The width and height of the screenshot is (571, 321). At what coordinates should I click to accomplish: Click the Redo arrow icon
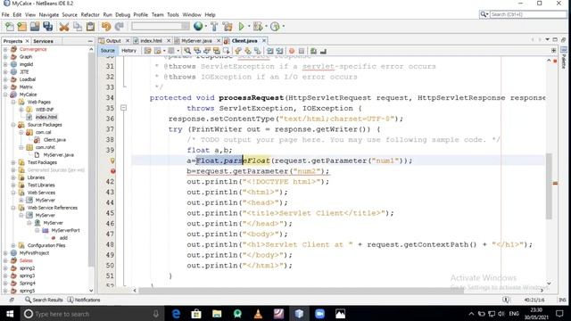(119, 27)
